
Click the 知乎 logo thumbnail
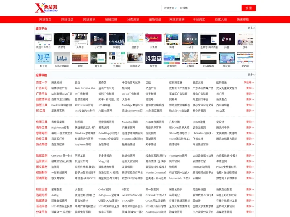point(43,58)
